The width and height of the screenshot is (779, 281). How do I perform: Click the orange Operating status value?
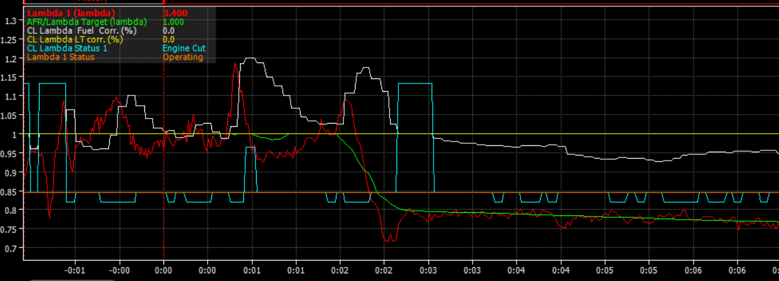[183, 57]
